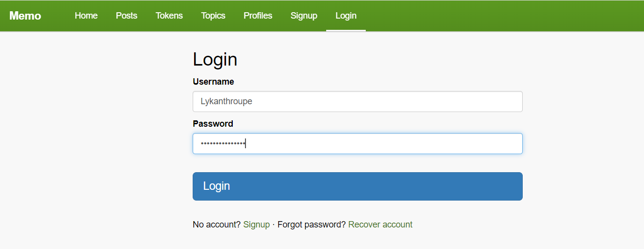The width and height of the screenshot is (644, 249).
Task: Go to Home in navigation bar
Action: tap(86, 16)
